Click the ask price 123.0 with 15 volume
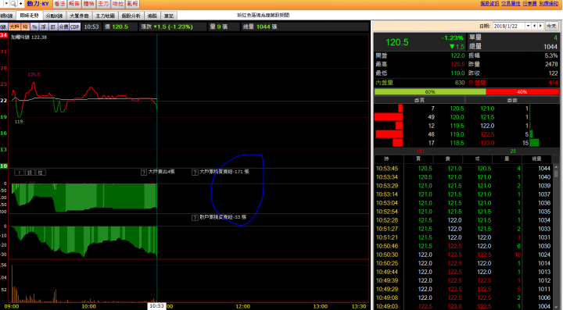The width and height of the screenshot is (563, 310). coord(487,143)
